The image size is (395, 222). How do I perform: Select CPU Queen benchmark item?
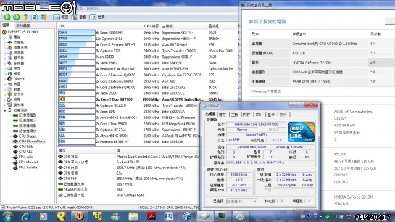[25, 136]
